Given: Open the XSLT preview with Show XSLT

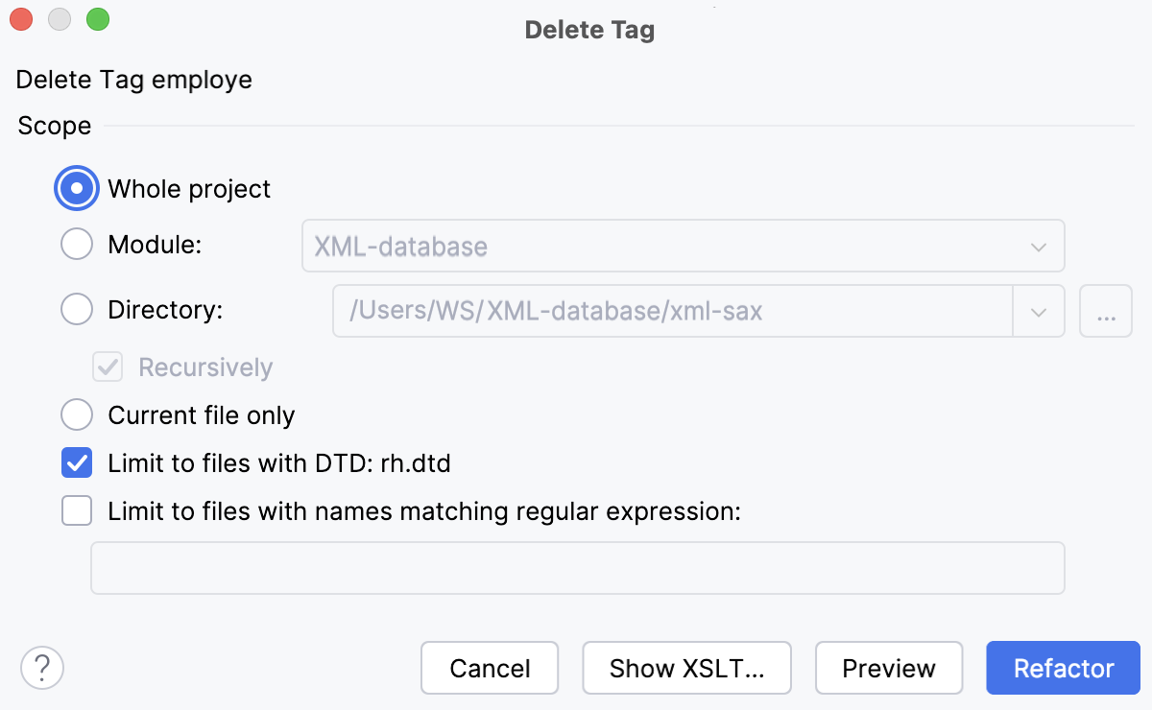Looking at the screenshot, I should 686,668.
